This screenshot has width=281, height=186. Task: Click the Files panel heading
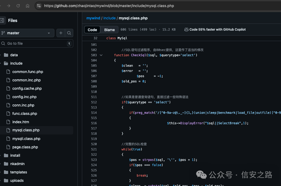pyautogui.click(x=13, y=20)
